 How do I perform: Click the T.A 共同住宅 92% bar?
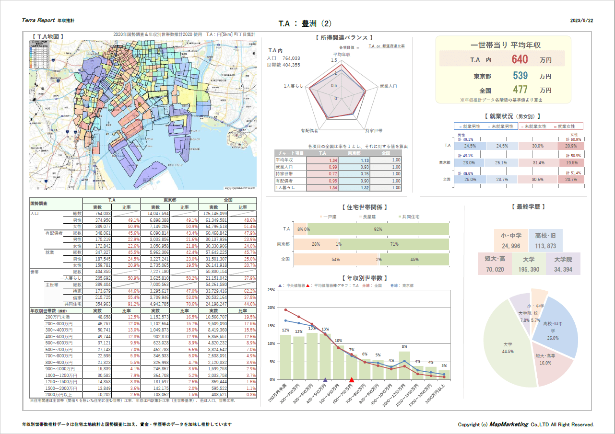(x=378, y=229)
